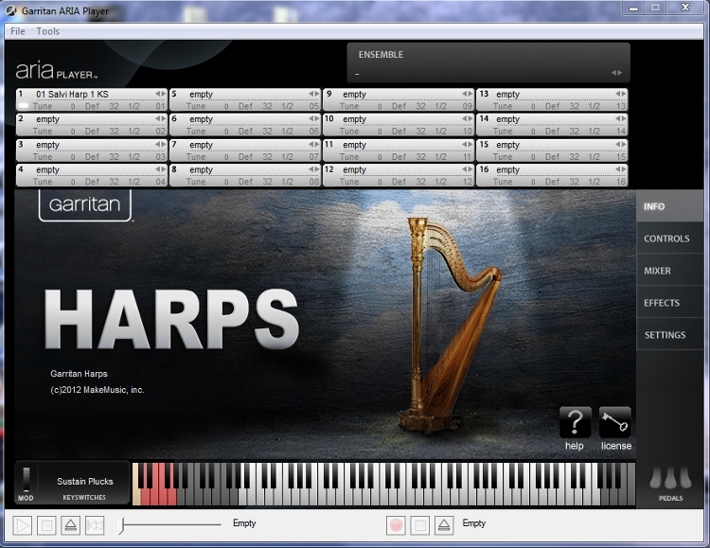Click the ENSEMBLE display panel
The image size is (710, 548).
488,62
